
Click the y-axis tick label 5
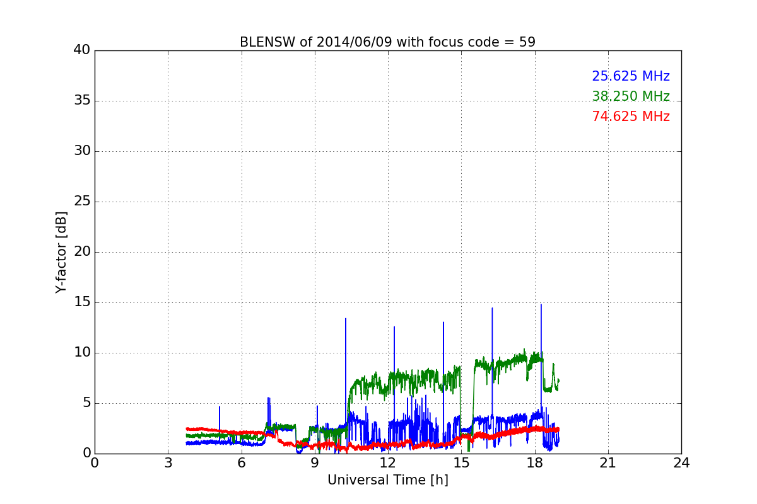pyautogui.click(x=86, y=403)
